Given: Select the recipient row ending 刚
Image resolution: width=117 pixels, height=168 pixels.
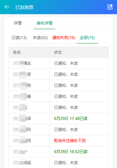Looking at the screenshot, I should (59, 85).
